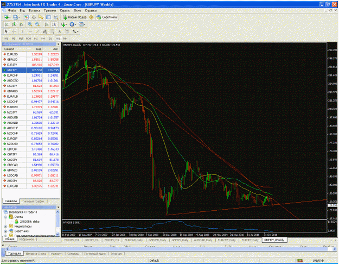Collapse the Счета tree node
Screen dimensions: 339x264
(x=5, y=217)
